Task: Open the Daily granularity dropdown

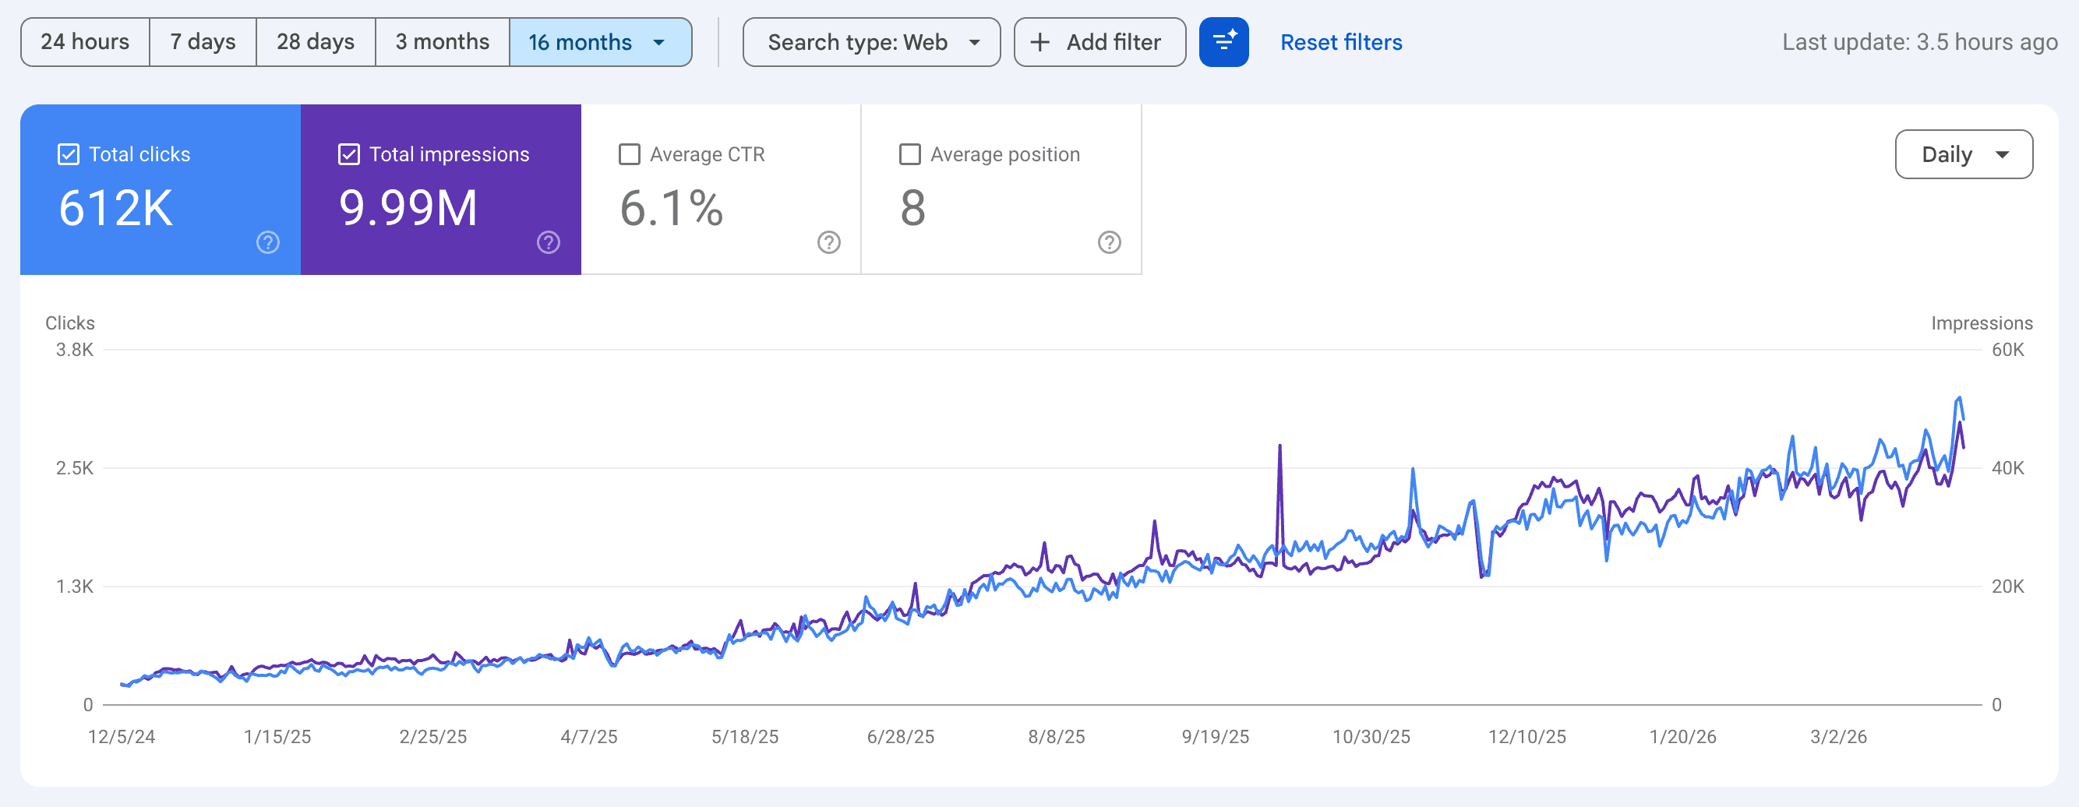Action: pos(1964,153)
